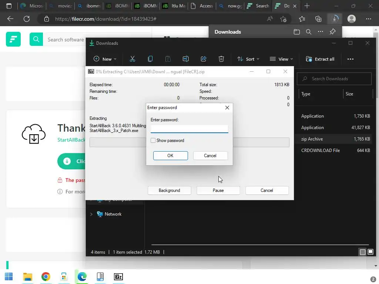This screenshot has width=379, height=284.
Task: Click the Search Downloads field
Action: point(334,79)
